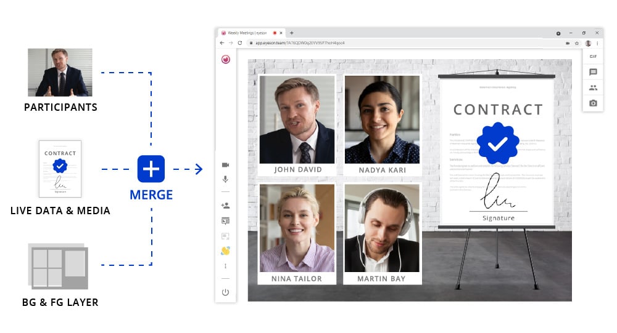617x333 pixels.
Task: Open the chat message icon
Action: tap(593, 72)
